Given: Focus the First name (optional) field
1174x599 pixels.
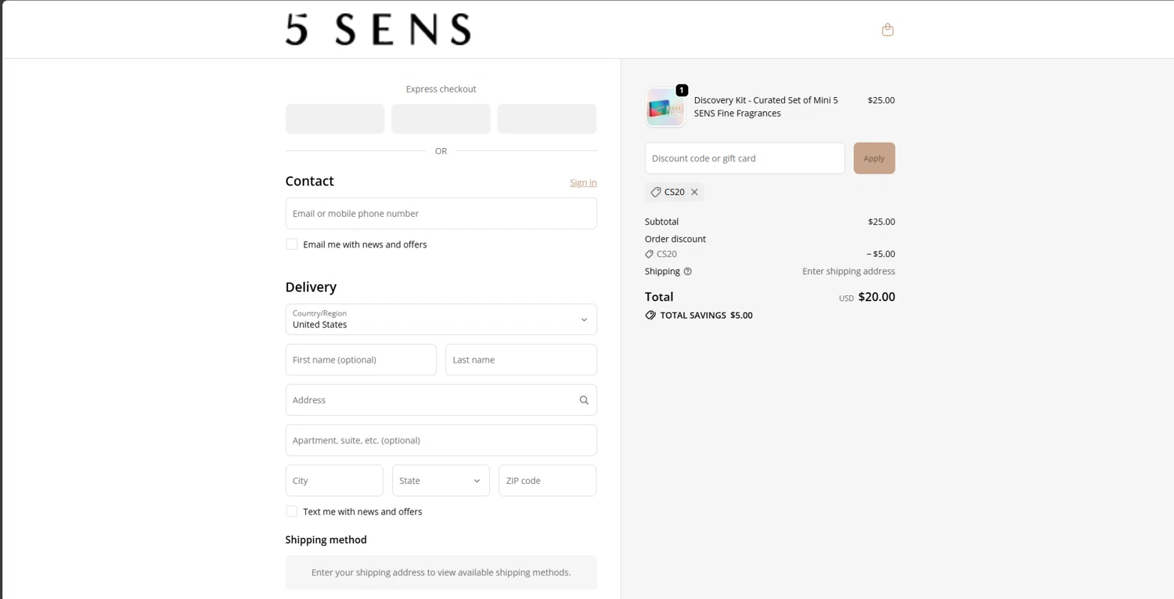Looking at the screenshot, I should (x=361, y=360).
